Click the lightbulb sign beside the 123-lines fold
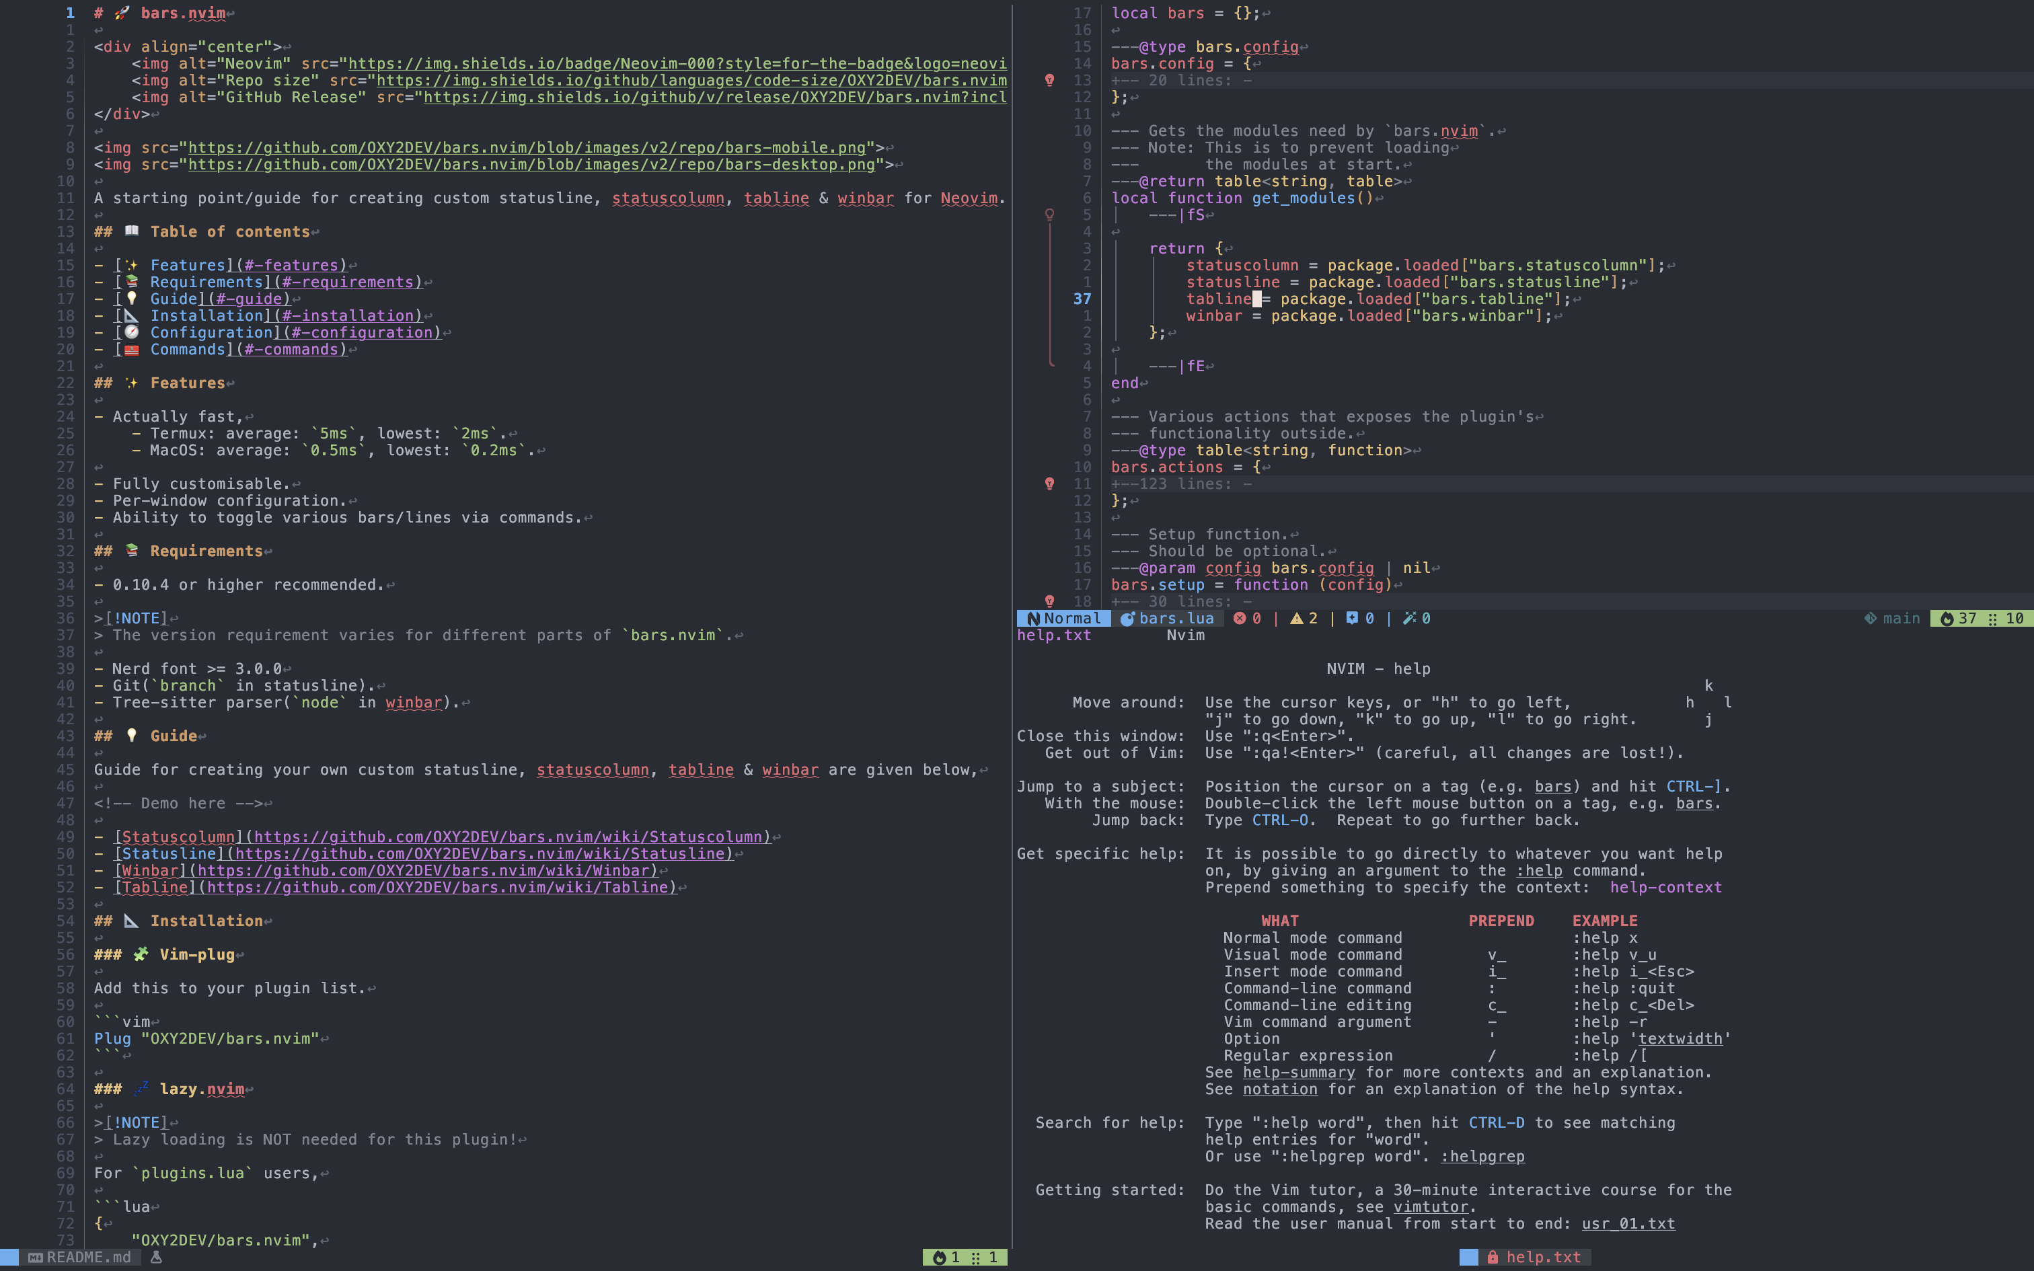Image resolution: width=2034 pixels, height=1271 pixels. pyautogui.click(x=1050, y=484)
